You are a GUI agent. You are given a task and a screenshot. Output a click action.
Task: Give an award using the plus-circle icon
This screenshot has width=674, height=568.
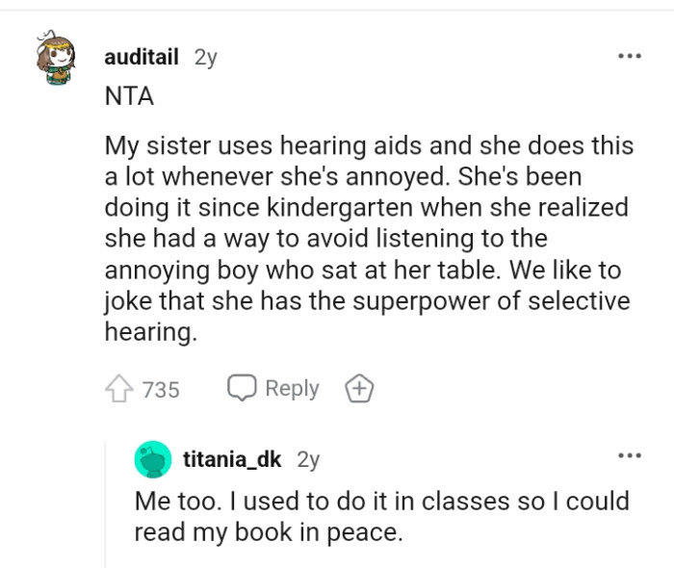click(359, 389)
